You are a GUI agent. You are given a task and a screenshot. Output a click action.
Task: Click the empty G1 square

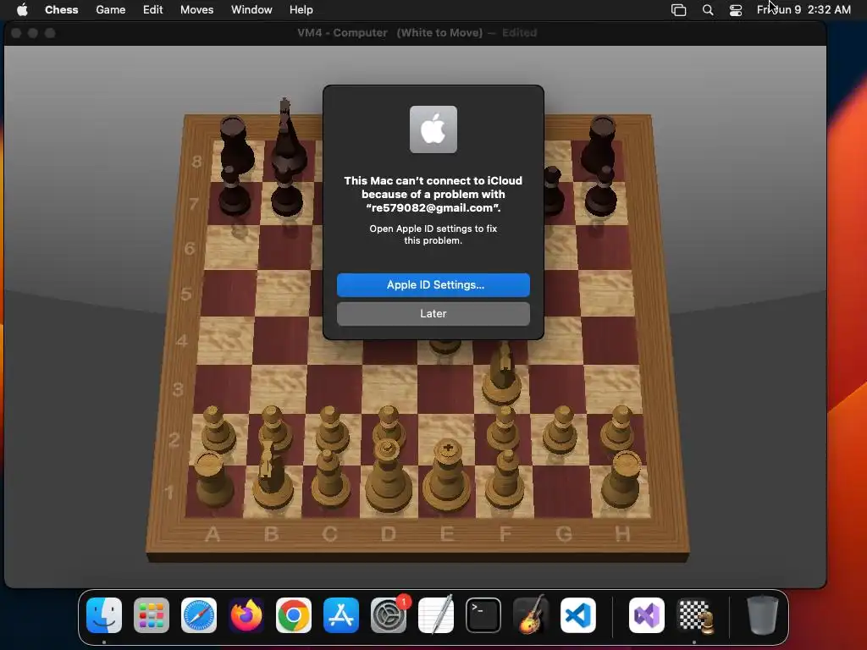click(563, 491)
